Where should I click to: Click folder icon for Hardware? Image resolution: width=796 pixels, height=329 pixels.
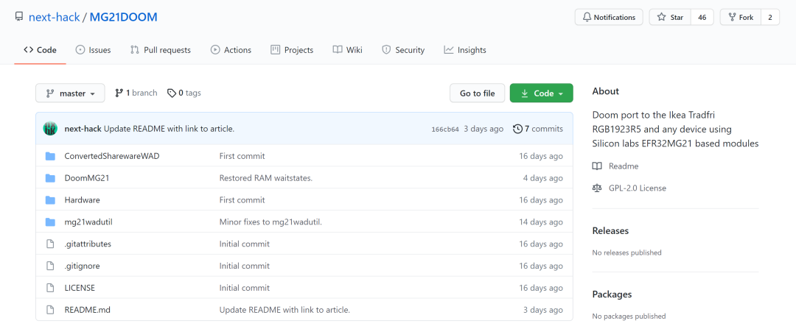click(x=50, y=199)
